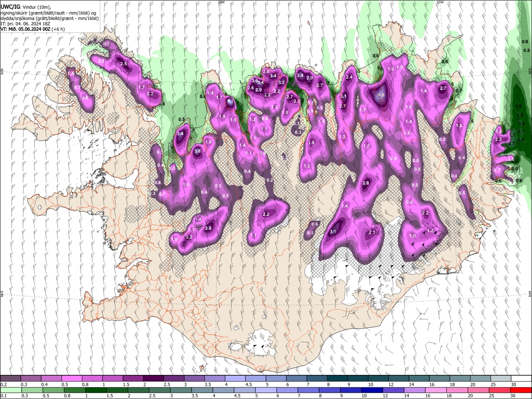Click the "64N" latitude label on right edge
Image resolution: width=532 pixels, height=399 pixels.
pos(530,293)
